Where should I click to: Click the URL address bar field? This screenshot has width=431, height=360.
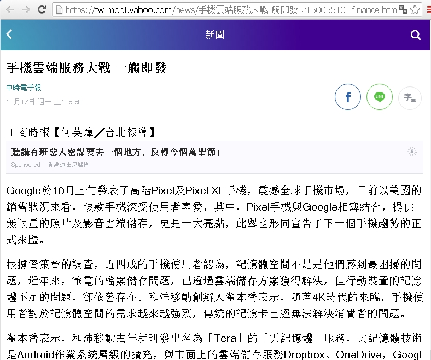(x=219, y=10)
